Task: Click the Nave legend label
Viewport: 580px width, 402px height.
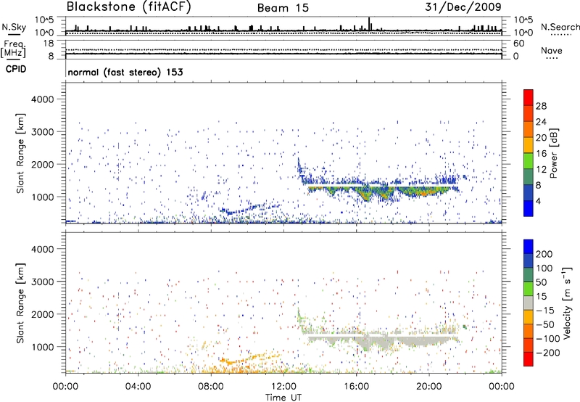Action: (x=552, y=50)
